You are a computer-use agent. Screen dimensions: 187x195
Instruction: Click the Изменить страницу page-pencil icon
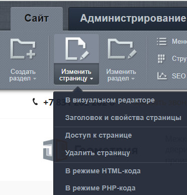tap(77, 49)
